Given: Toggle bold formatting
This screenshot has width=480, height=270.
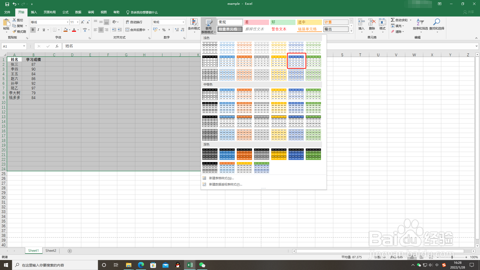Looking at the screenshot, I should [x=33, y=30].
